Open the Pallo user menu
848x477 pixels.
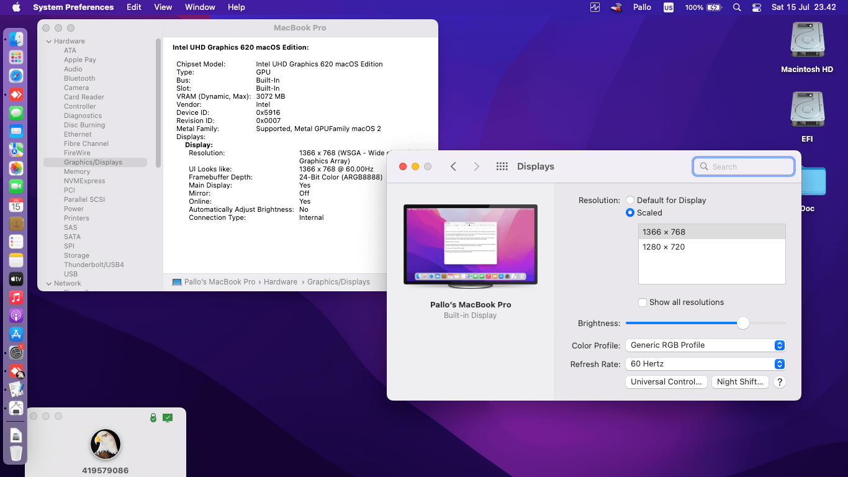(x=642, y=7)
